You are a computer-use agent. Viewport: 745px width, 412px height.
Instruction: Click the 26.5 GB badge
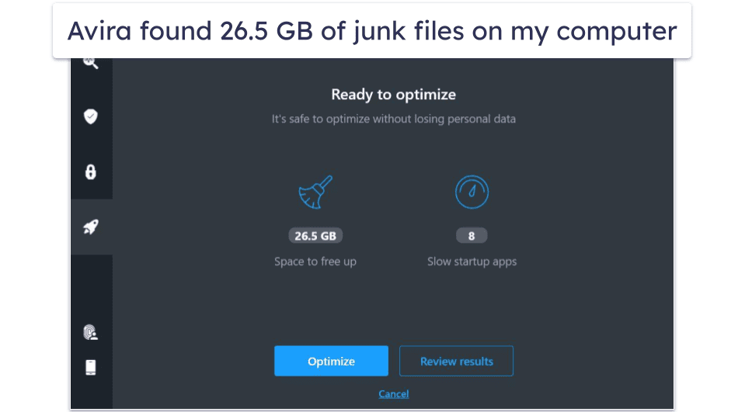(x=315, y=236)
